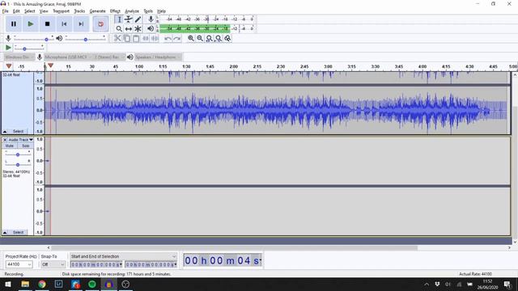
Task: Adjust the Audio Track pan L/R slider
Action: point(18,164)
